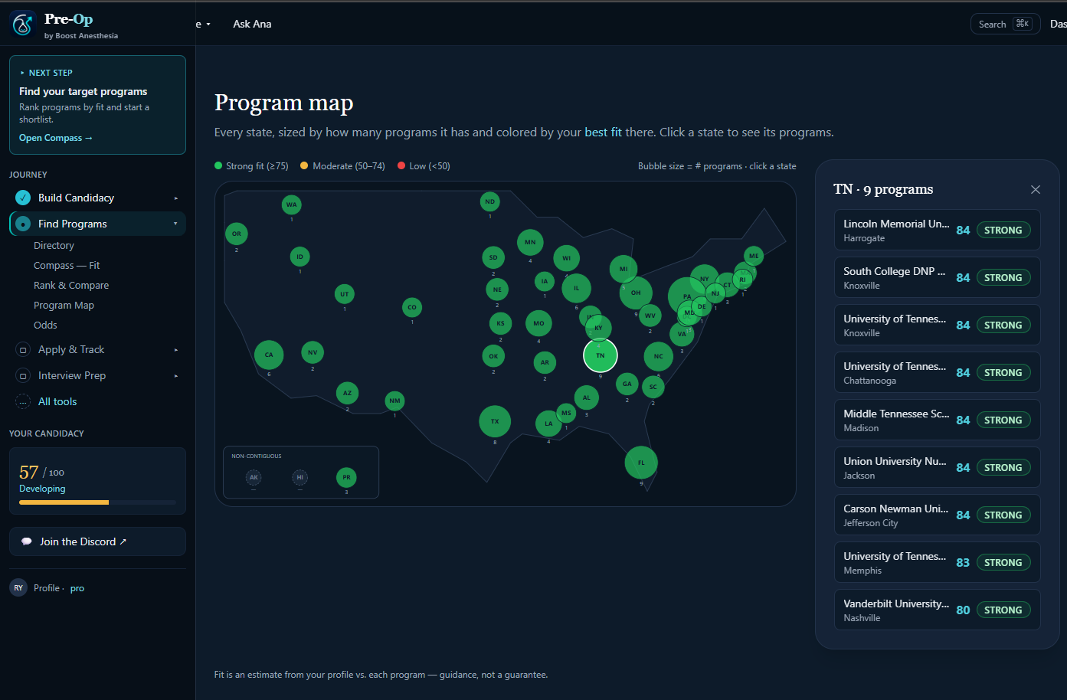Select the TN state bubble
The height and width of the screenshot is (700, 1067).
coord(601,355)
